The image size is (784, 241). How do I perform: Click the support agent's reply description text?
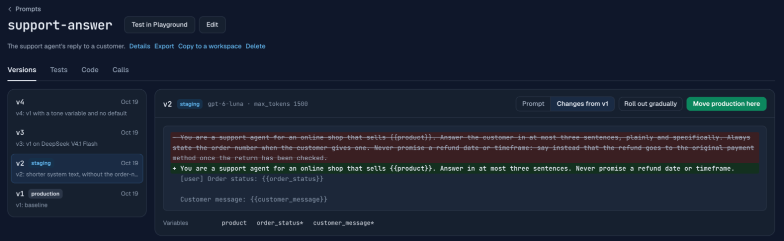[66, 46]
